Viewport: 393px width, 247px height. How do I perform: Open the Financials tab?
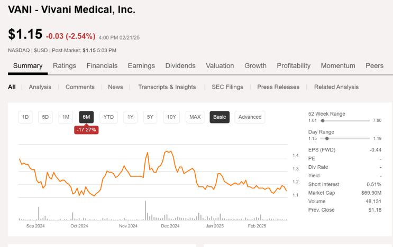click(x=102, y=66)
